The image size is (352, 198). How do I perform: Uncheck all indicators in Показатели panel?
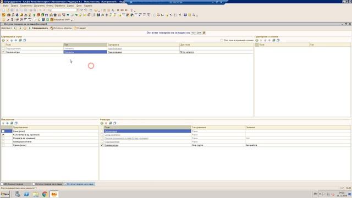[x=16, y=123]
